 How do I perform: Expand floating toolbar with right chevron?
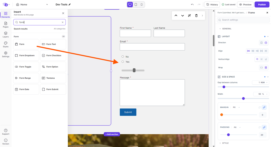coord(202,16)
